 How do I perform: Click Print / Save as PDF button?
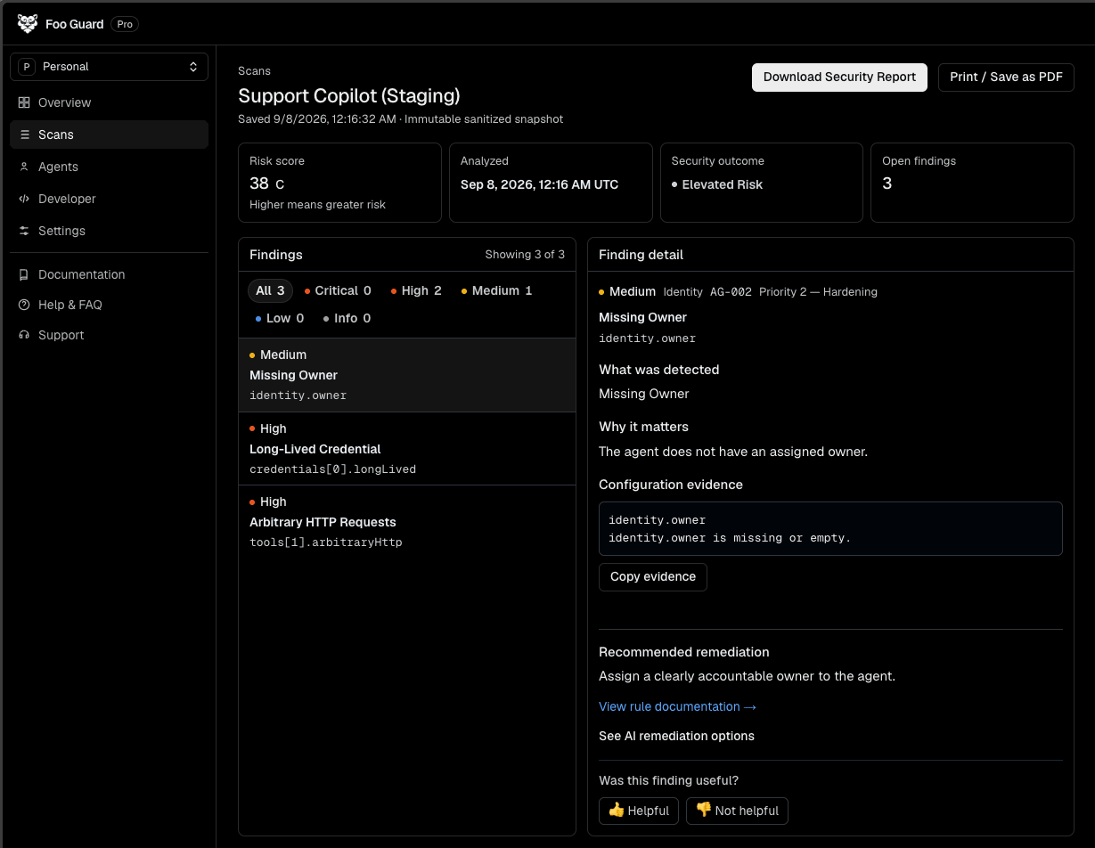coord(1006,77)
